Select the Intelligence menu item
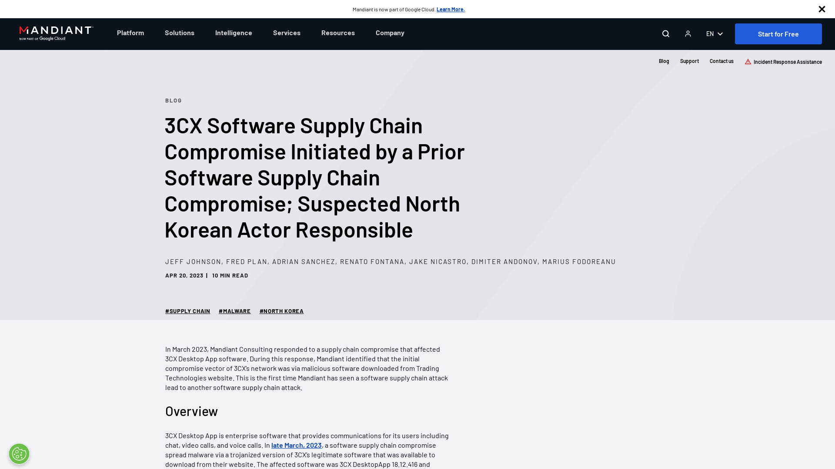This screenshot has width=835, height=469. [234, 33]
